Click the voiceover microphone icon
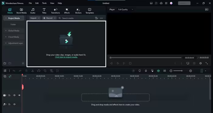Screen dimensions: 213x113 click(146, 71)
